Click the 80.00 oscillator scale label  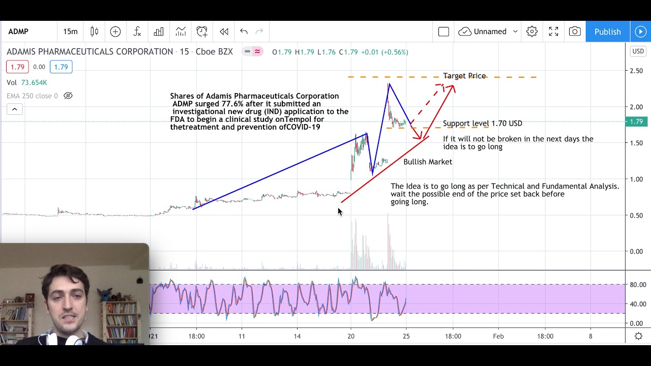click(x=637, y=285)
